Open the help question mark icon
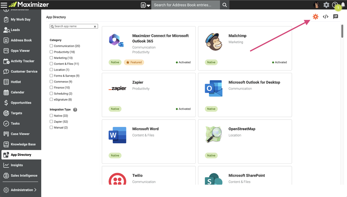 click(x=335, y=5)
